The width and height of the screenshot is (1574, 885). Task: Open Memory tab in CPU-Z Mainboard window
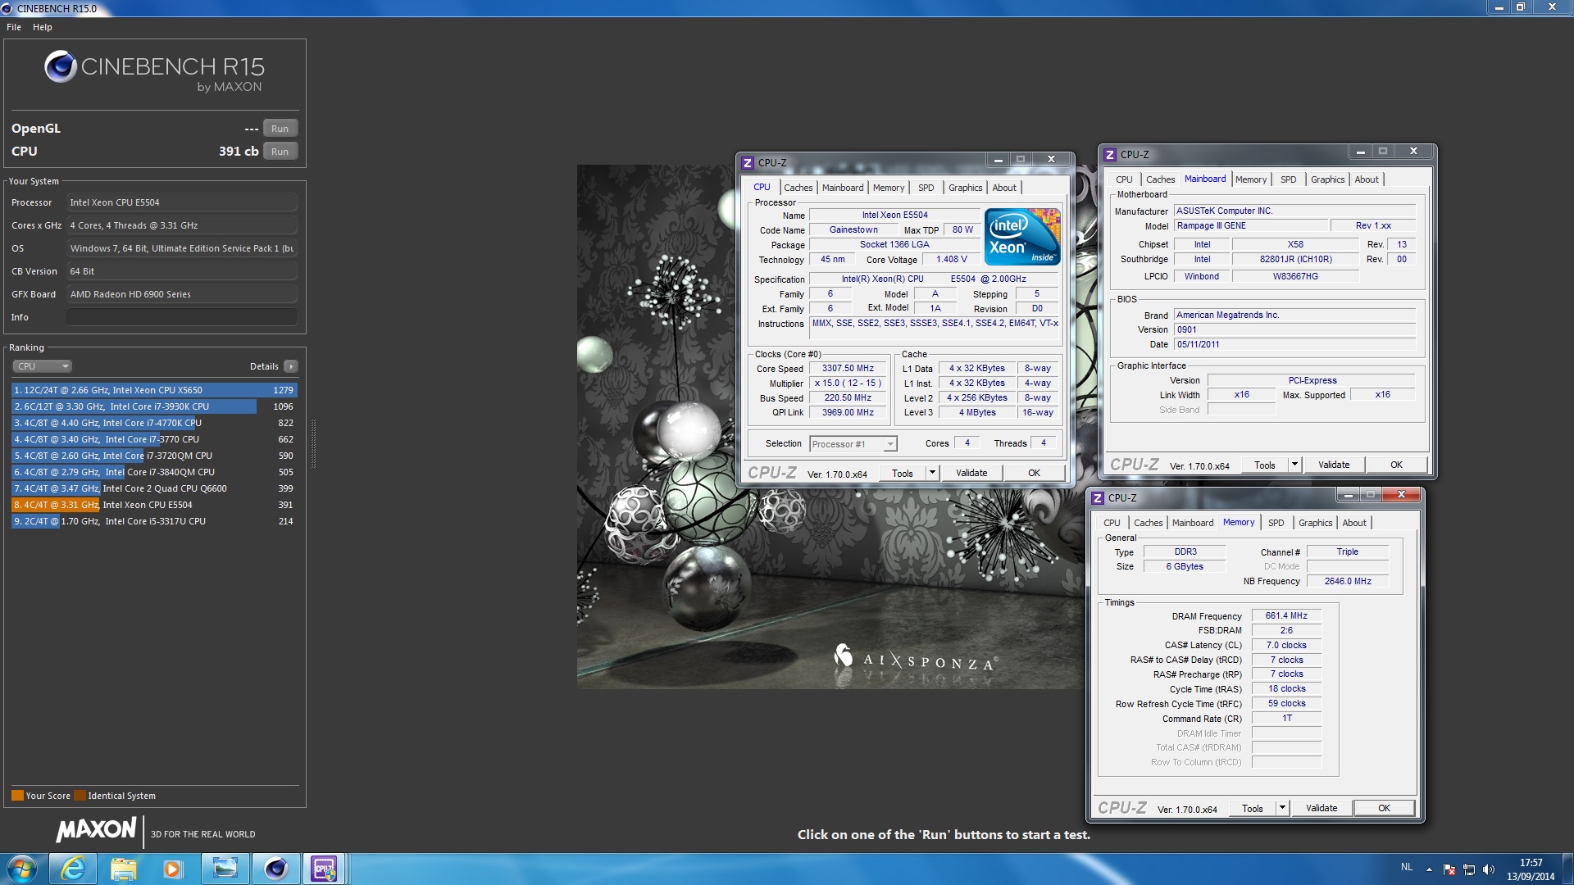[x=1250, y=179]
